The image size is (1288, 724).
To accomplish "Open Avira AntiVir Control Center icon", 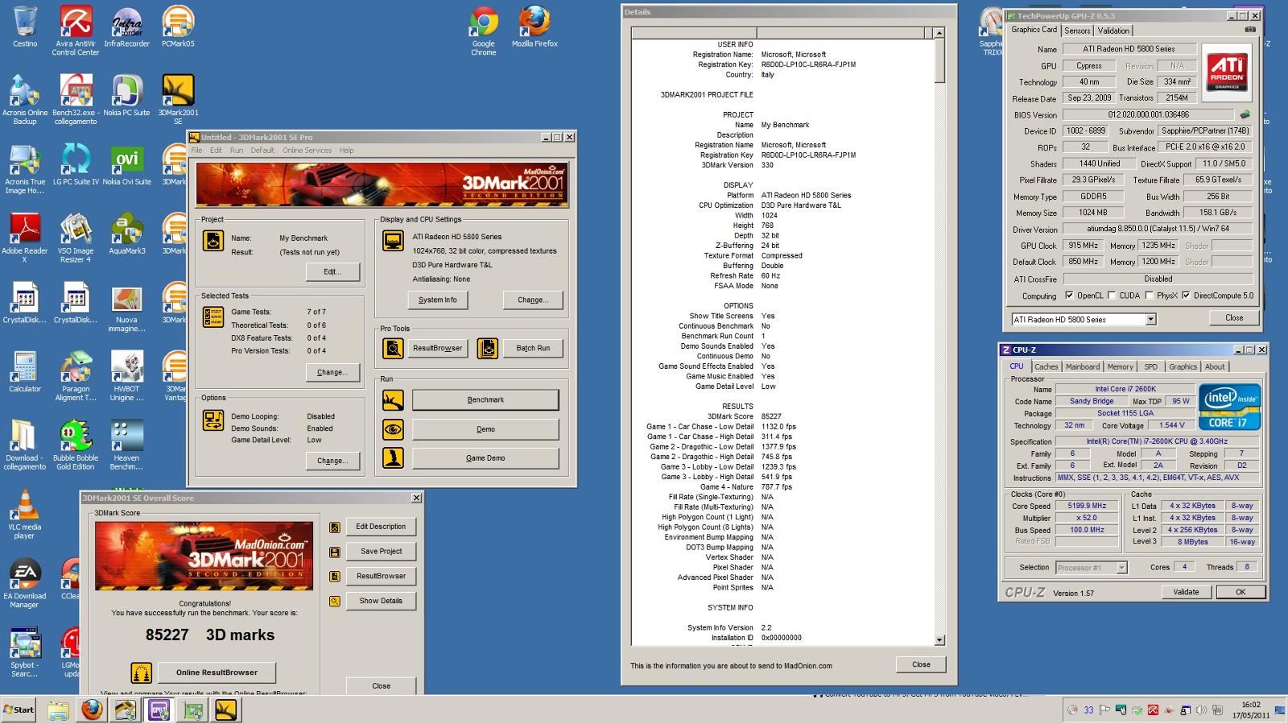I will (76, 31).
